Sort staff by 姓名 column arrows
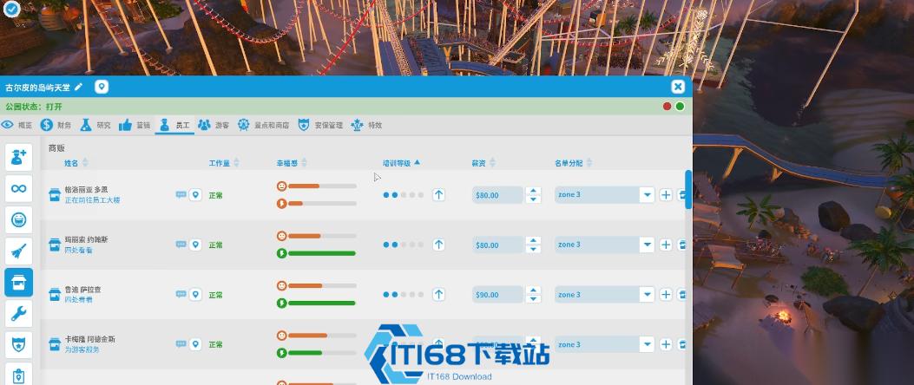914x385 pixels. click(85, 162)
